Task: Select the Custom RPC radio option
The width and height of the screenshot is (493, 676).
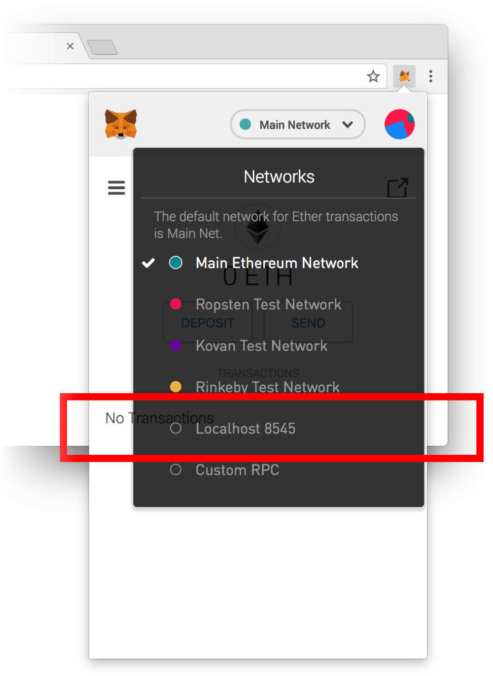Action: (176, 470)
